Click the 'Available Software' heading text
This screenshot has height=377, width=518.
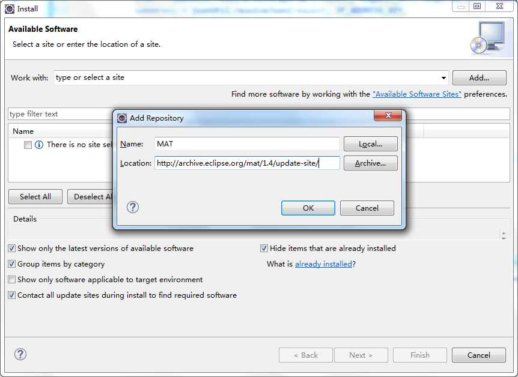(x=43, y=29)
